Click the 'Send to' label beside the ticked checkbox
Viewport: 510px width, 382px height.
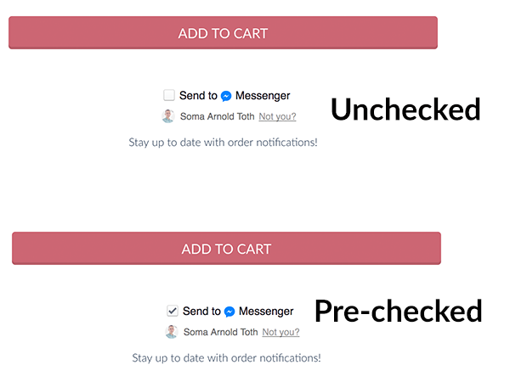201,312
